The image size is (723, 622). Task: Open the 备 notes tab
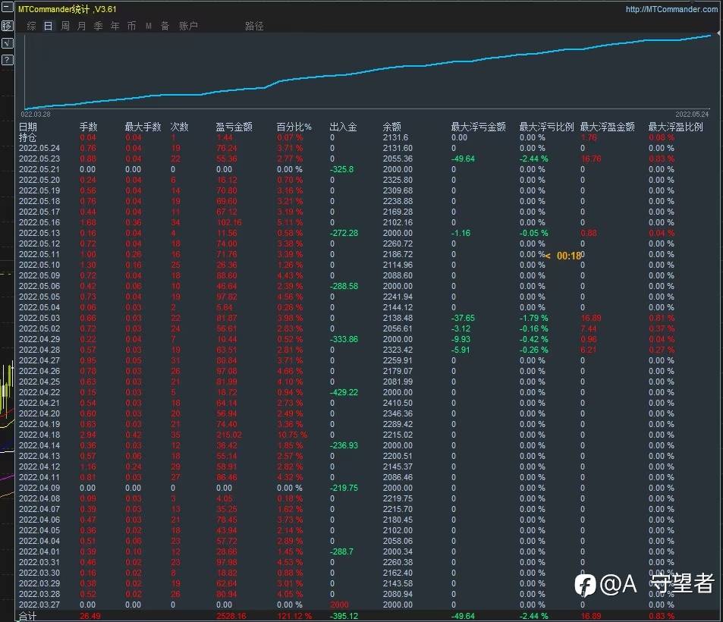(165, 26)
